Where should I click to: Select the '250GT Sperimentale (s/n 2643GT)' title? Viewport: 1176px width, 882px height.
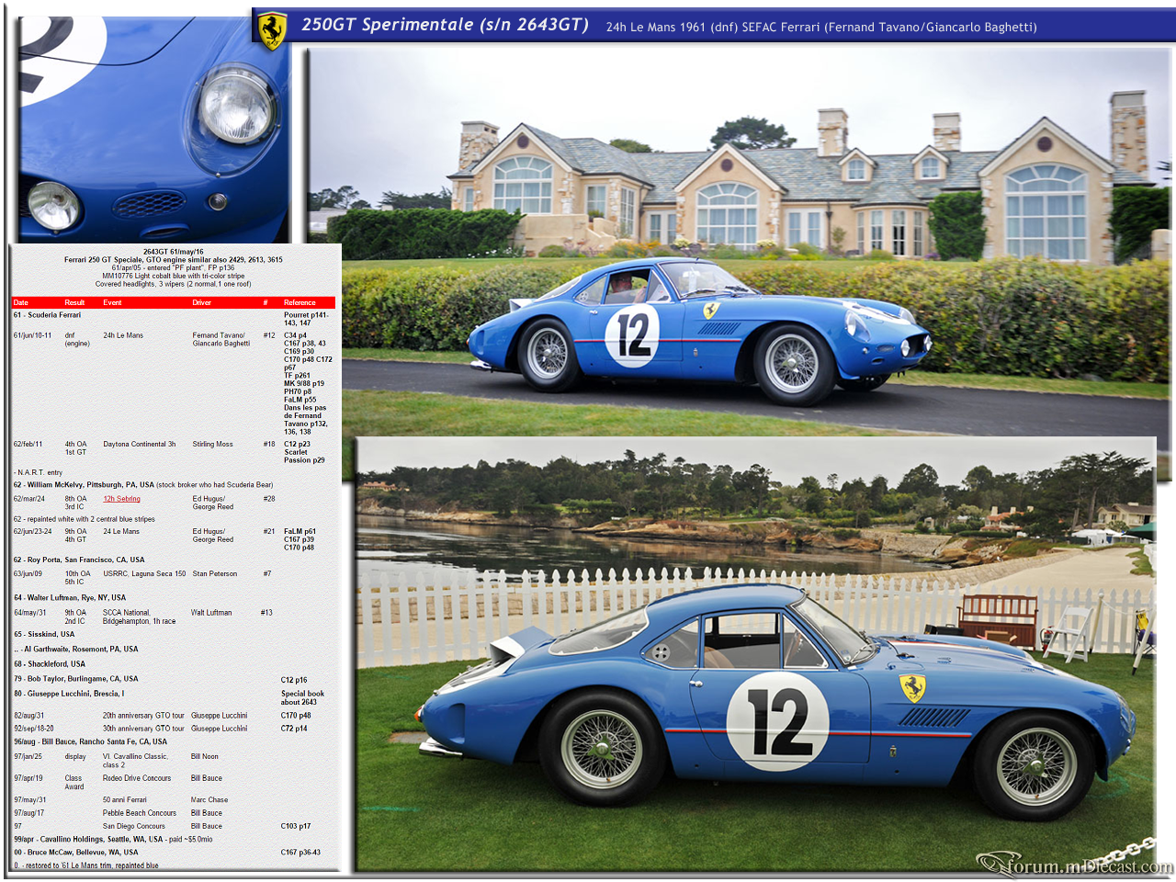point(446,25)
